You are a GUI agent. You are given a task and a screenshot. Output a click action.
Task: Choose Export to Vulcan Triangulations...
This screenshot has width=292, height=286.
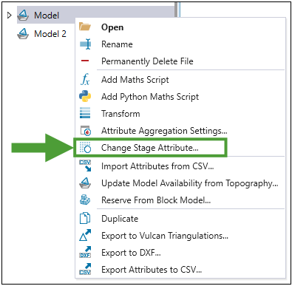point(165,236)
